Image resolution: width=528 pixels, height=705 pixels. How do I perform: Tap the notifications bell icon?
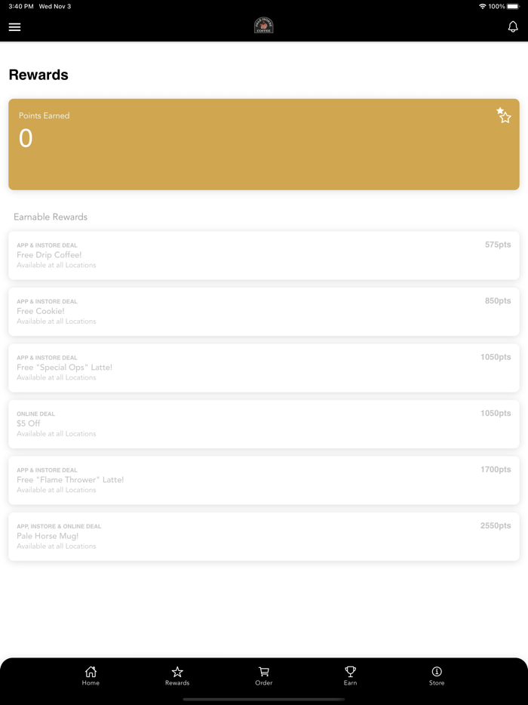click(x=513, y=26)
